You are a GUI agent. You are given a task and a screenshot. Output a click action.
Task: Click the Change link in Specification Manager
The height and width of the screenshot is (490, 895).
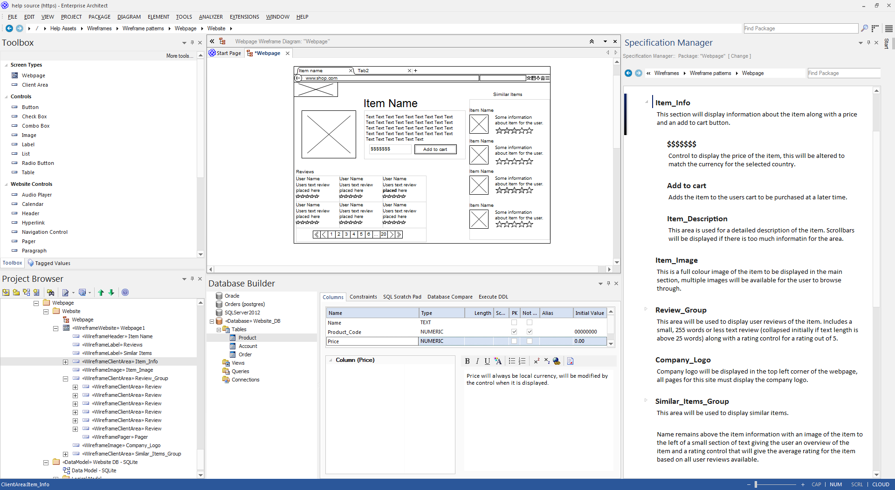[x=739, y=56]
